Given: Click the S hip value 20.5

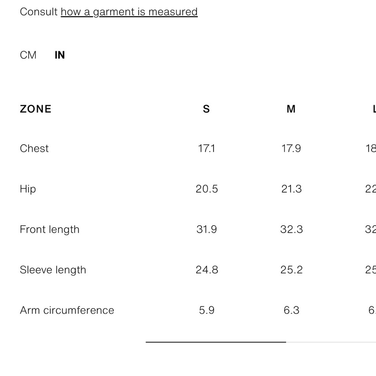Looking at the screenshot, I should click(207, 189).
